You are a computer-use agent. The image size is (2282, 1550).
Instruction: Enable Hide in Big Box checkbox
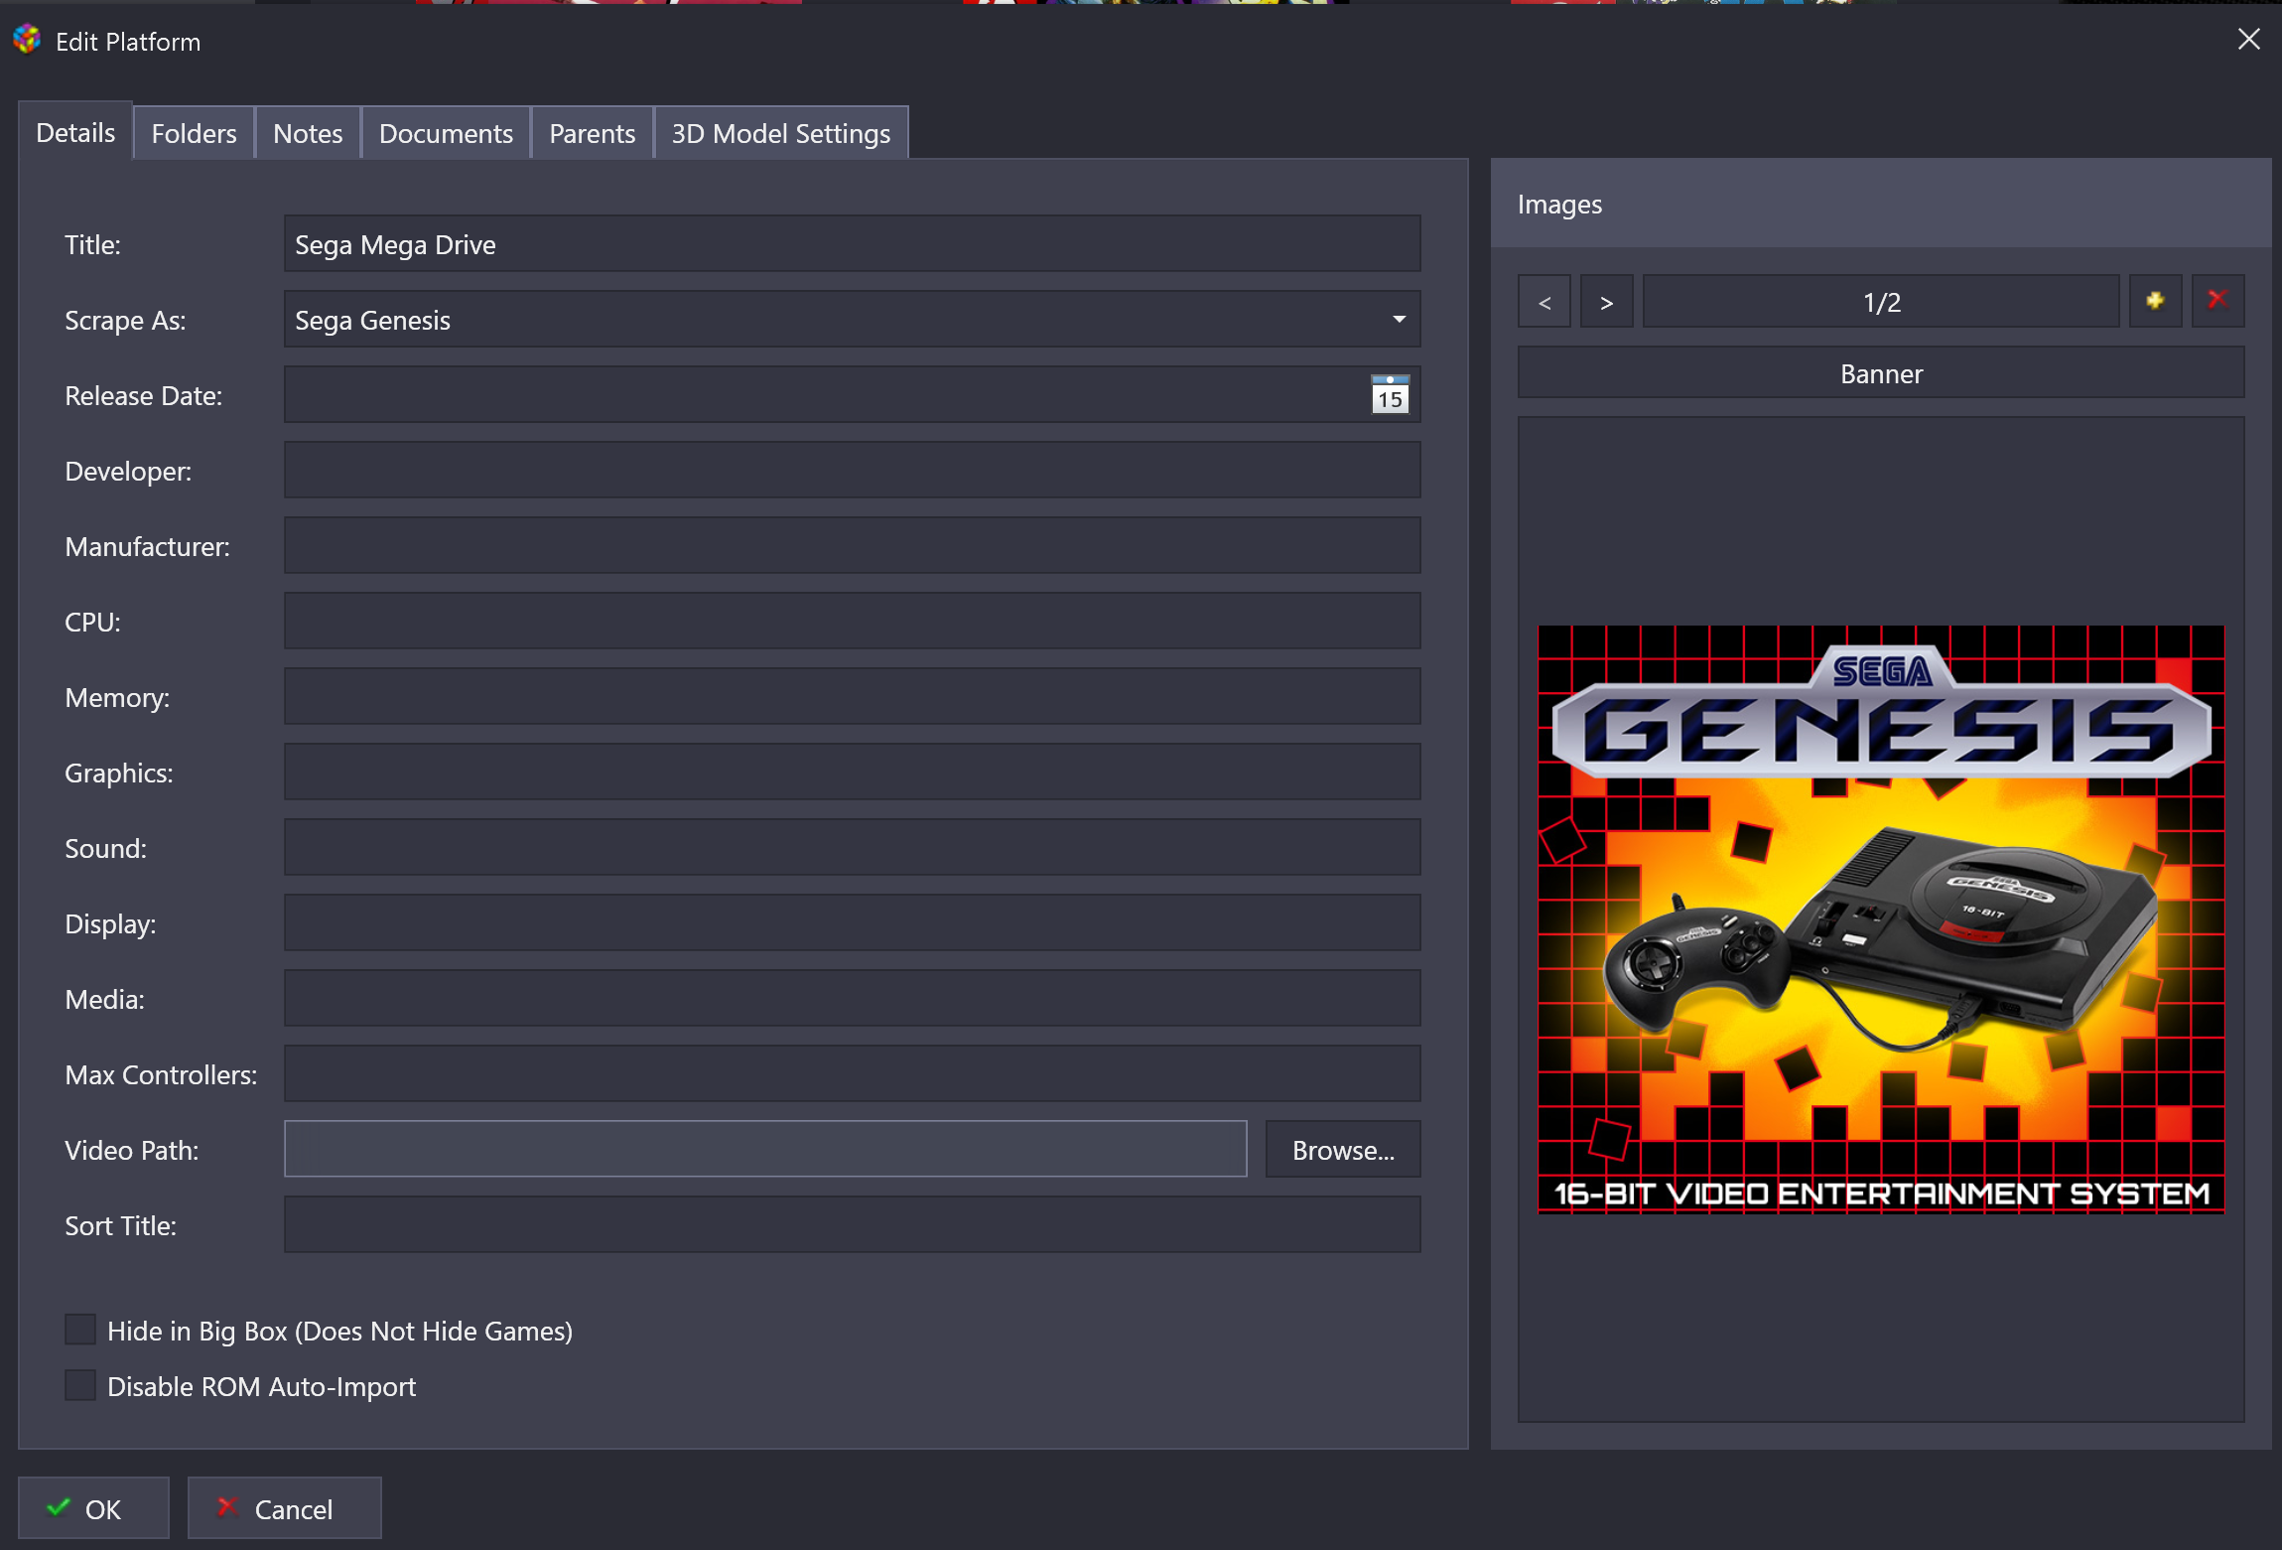pyautogui.click(x=80, y=1330)
